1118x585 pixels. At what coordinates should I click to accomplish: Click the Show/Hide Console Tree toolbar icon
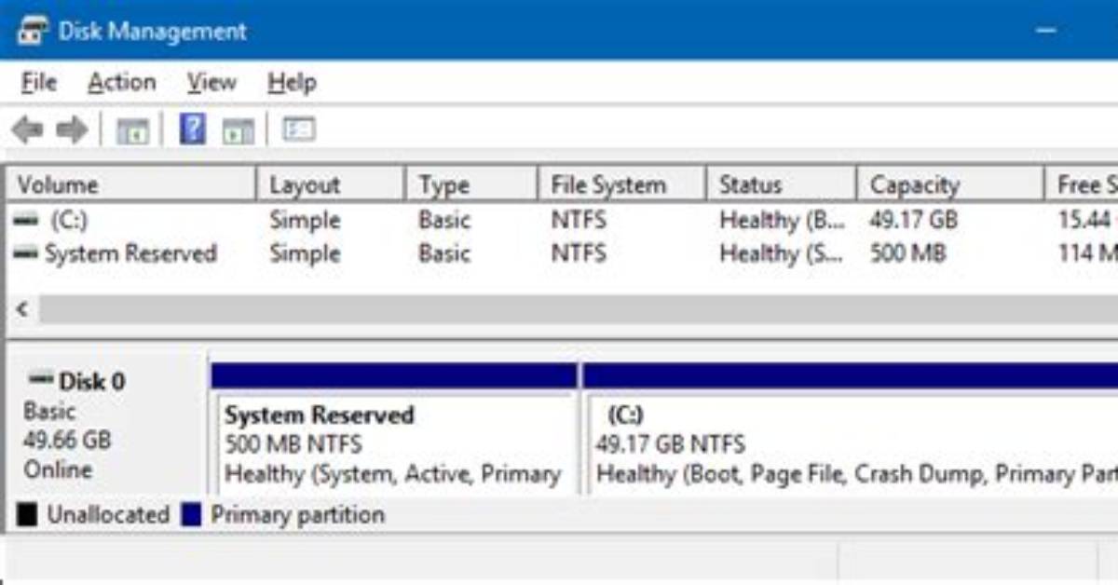133,130
